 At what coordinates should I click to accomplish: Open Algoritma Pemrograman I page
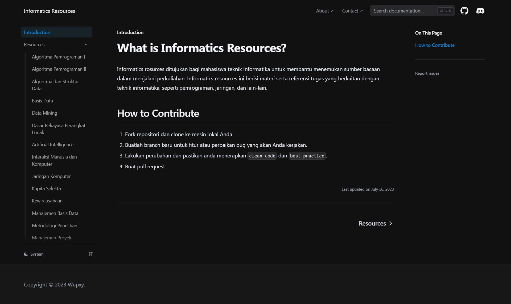[x=58, y=57]
